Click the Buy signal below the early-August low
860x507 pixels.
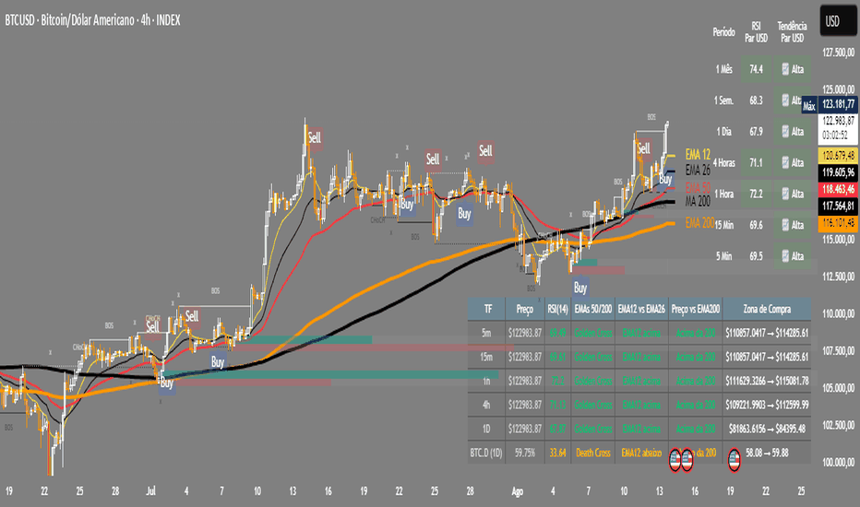point(580,288)
